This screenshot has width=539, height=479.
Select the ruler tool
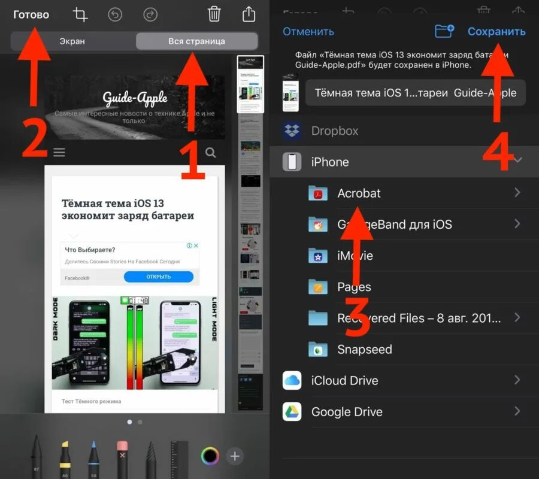point(180,459)
